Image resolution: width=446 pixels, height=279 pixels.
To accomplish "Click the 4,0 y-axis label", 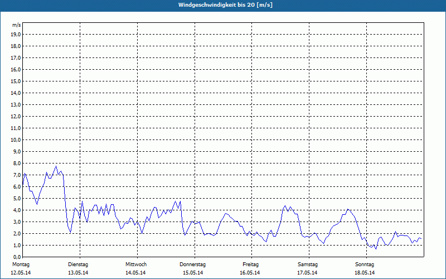I will pos(17,210).
